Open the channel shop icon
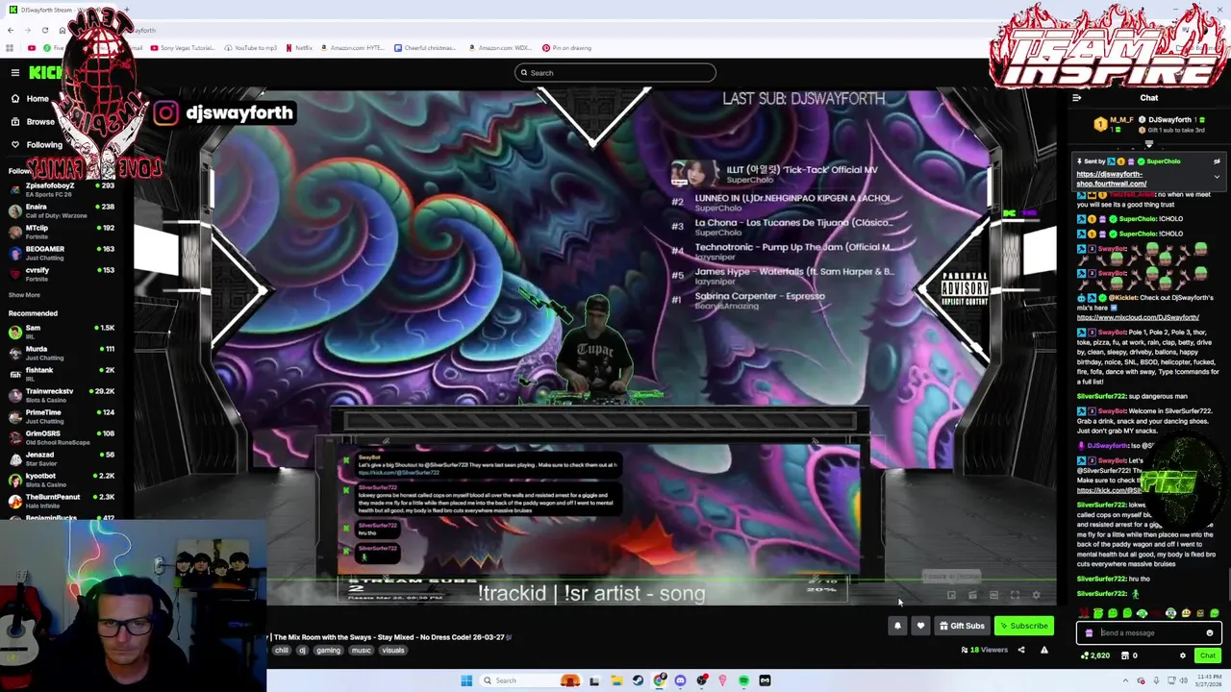Image resolution: width=1231 pixels, height=692 pixels. click(1128, 655)
